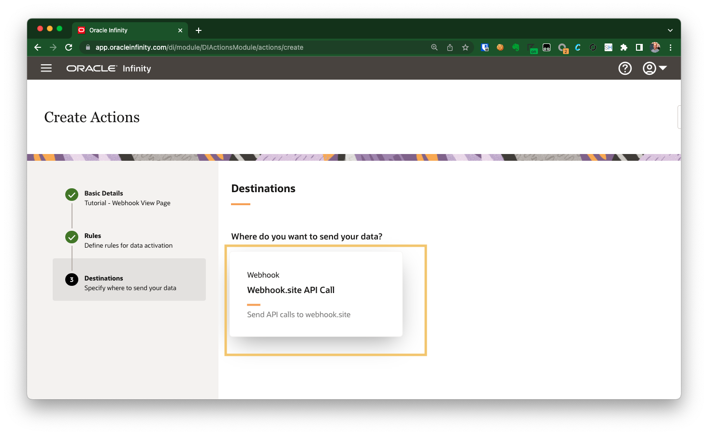Open the Chrome extensions puzzle icon
Viewport: 708px width, 435px height.
click(x=624, y=47)
